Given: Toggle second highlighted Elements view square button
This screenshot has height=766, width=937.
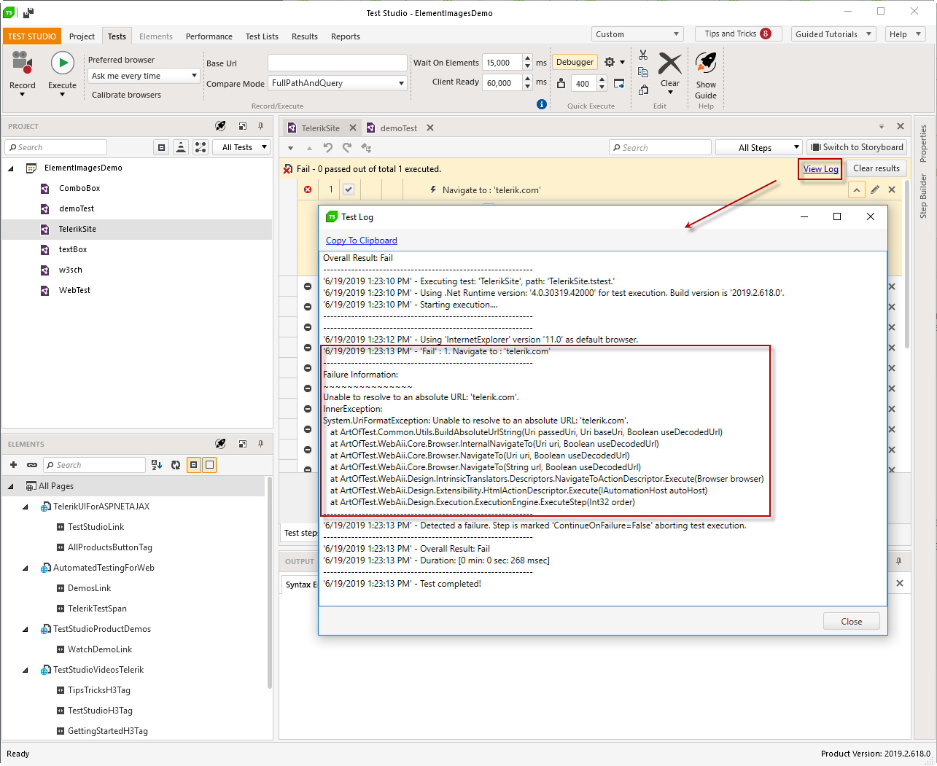Looking at the screenshot, I should pyautogui.click(x=209, y=465).
